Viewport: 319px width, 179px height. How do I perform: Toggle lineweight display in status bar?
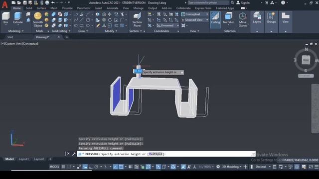131,167
